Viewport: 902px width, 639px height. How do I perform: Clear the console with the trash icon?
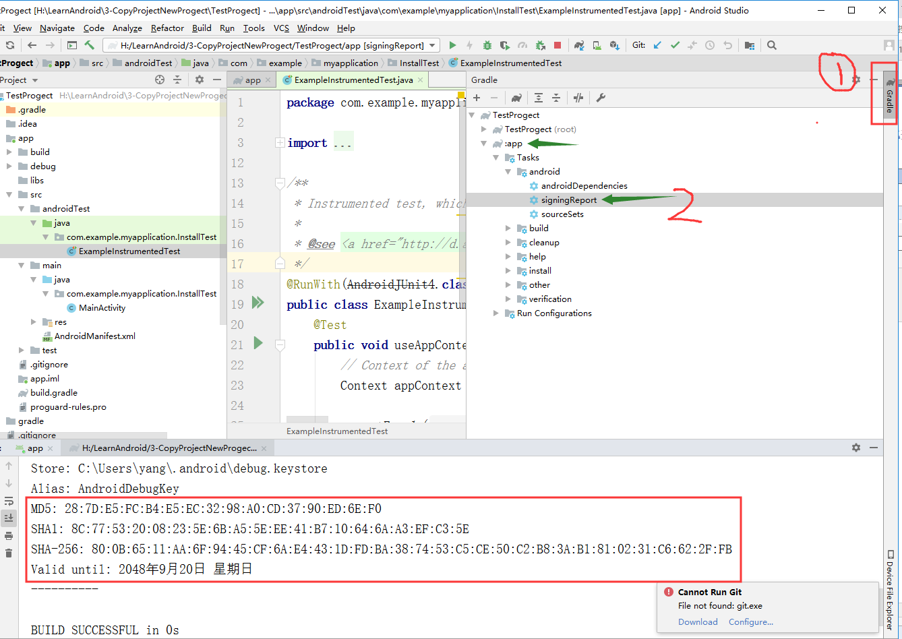pos(9,553)
